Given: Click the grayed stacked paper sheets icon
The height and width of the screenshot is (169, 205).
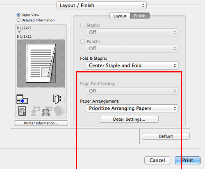Looking at the screenshot, I should (59, 111).
